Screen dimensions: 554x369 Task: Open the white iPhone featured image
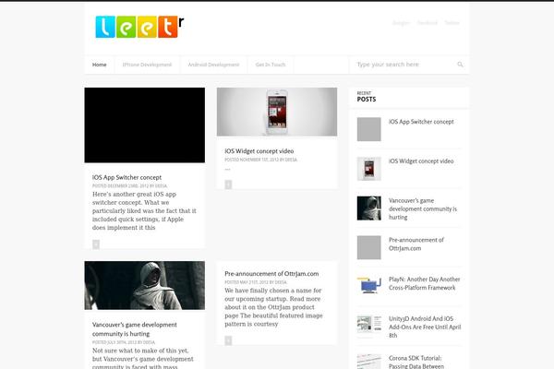tap(277, 112)
